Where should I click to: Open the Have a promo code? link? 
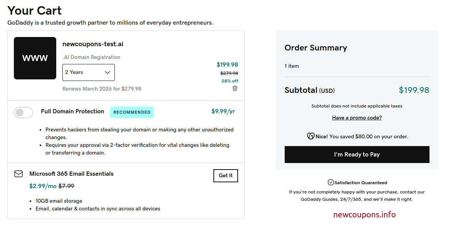point(357,118)
